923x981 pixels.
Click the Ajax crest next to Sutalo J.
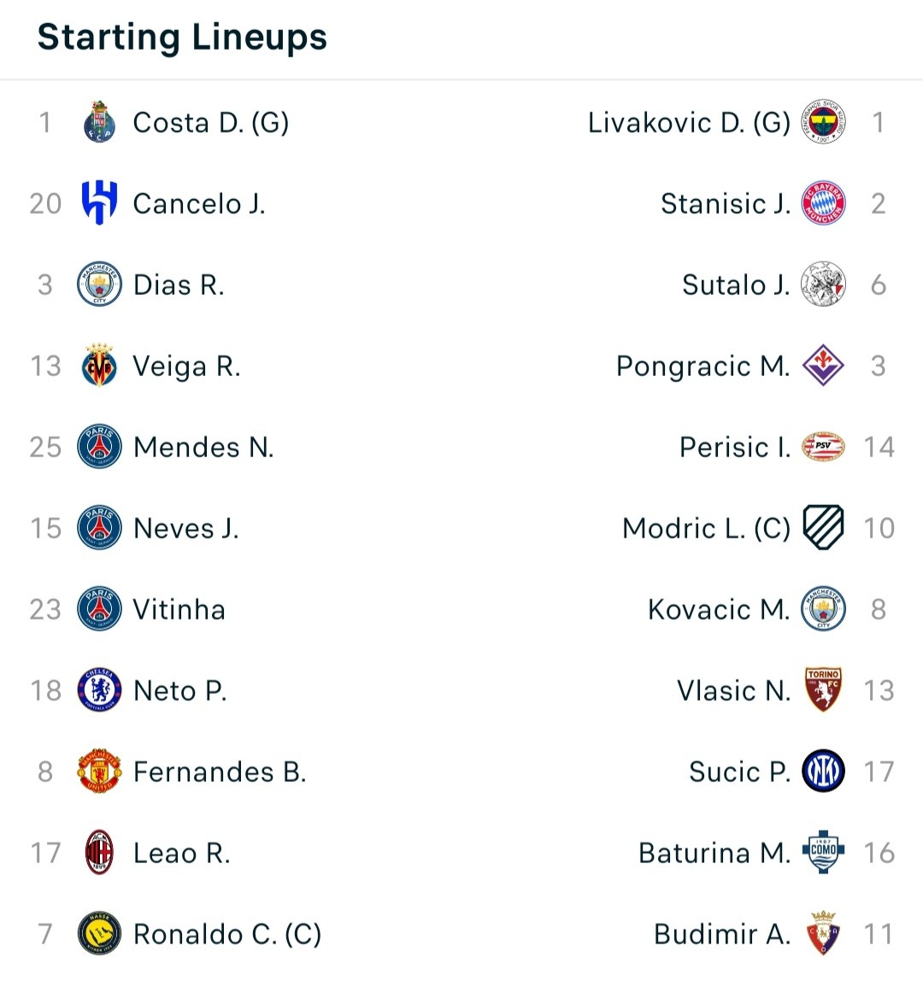tap(824, 284)
